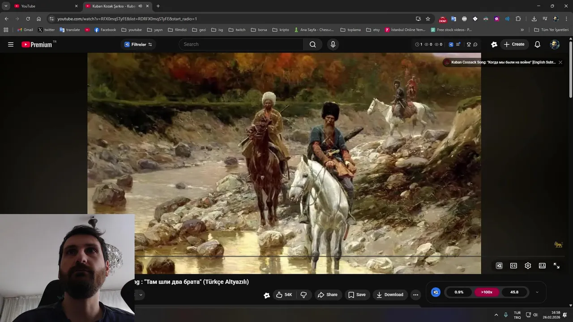Open chat bubble icon in vidIQ header bar
This screenshot has height=322, width=573.
point(475,44)
